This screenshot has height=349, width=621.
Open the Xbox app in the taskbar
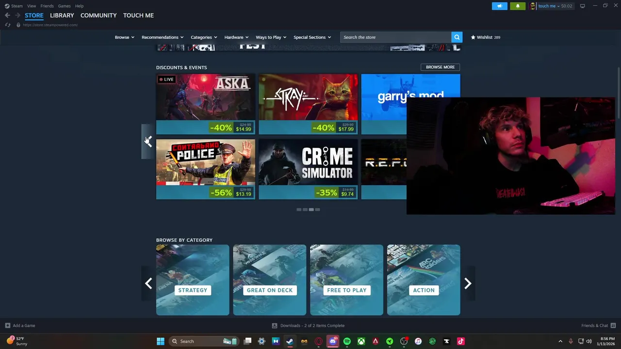(361, 341)
